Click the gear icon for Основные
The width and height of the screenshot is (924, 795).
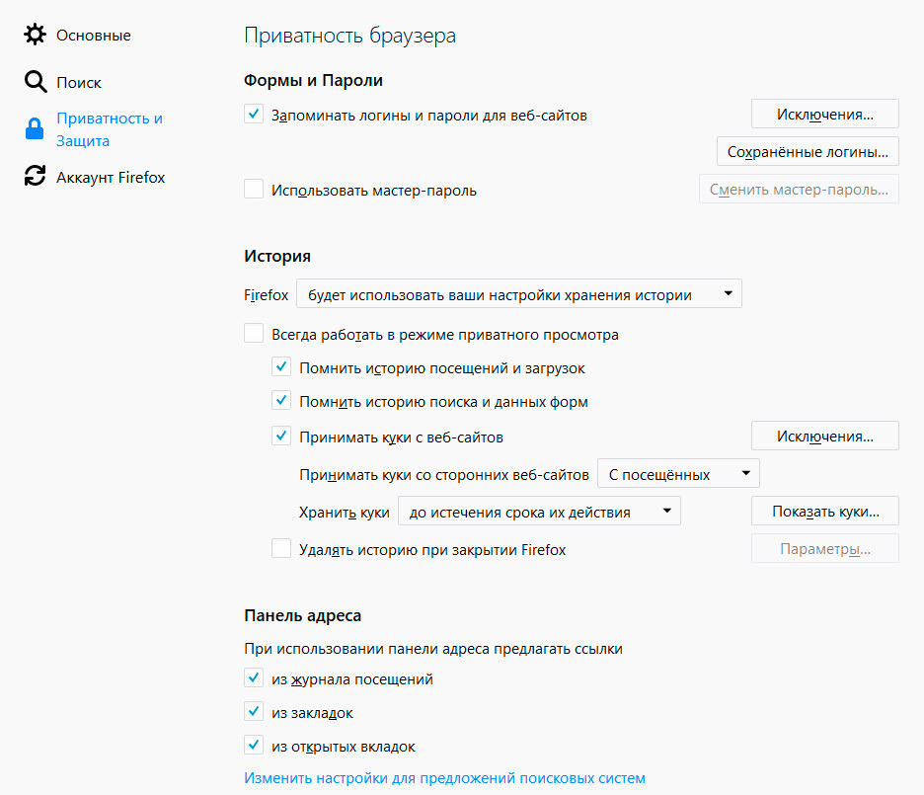(x=36, y=36)
